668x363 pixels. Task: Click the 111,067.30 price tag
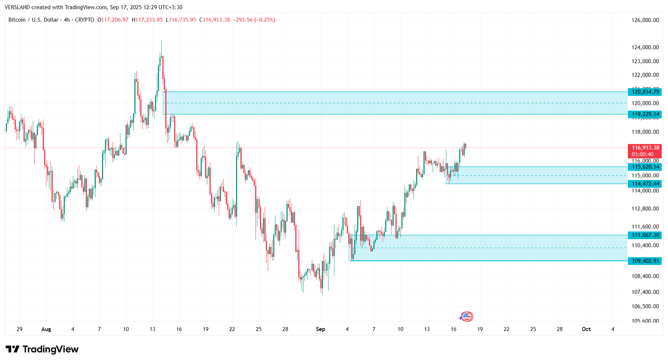pos(645,235)
